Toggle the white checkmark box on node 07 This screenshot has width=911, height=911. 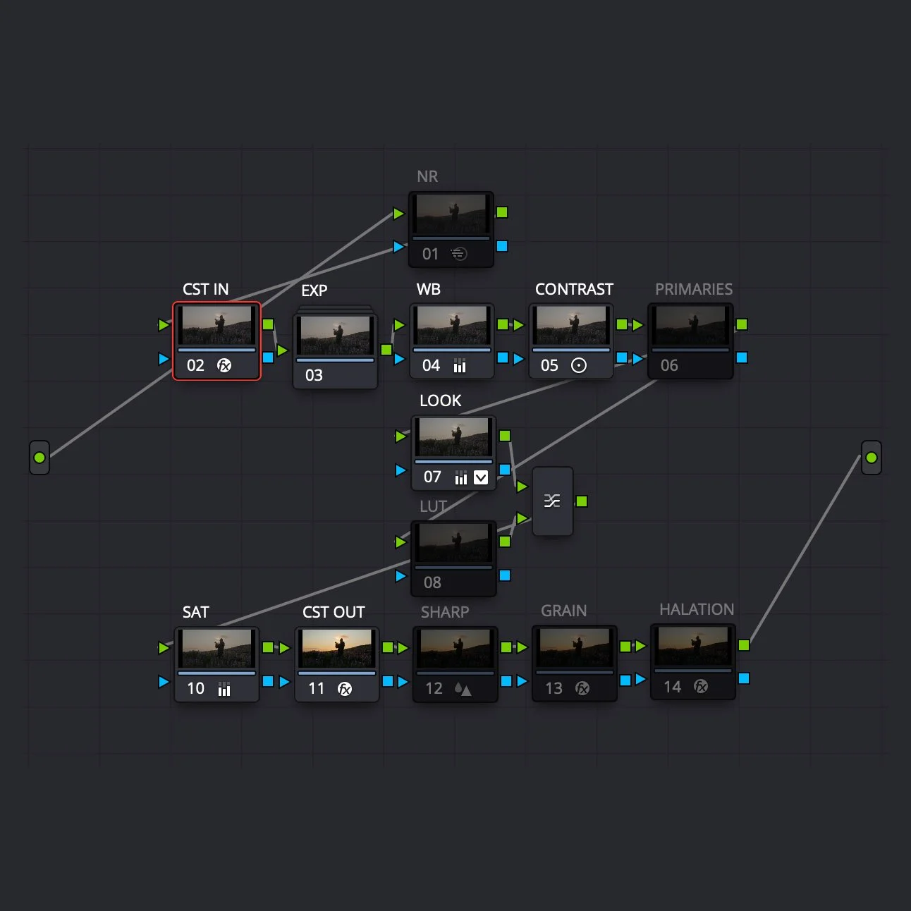click(482, 477)
